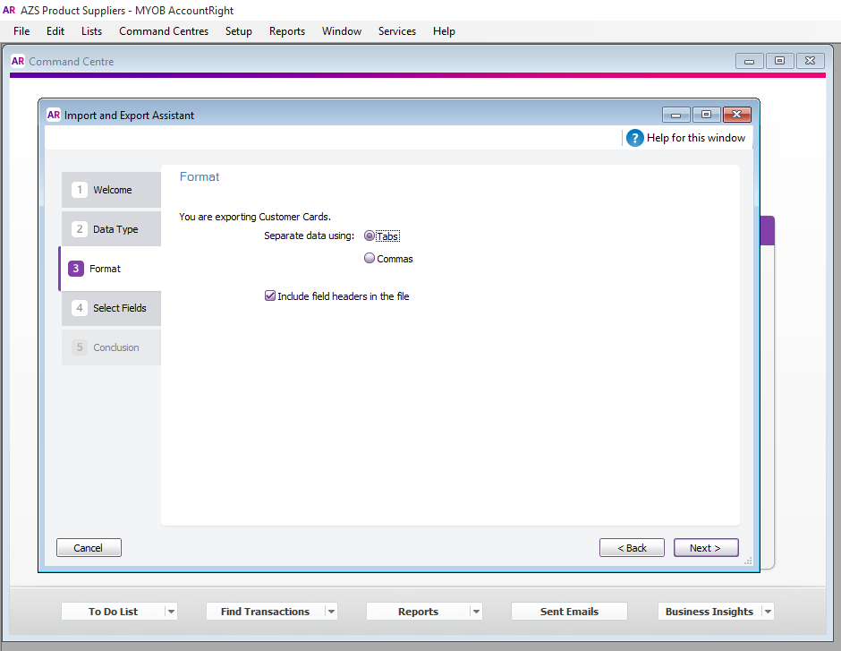The width and height of the screenshot is (841, 651).
Task: Open the Window menu
Action: [x=342, y=31]
